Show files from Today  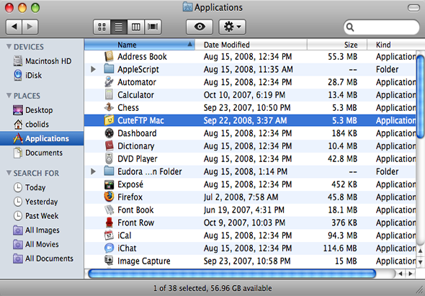point(42,187)
